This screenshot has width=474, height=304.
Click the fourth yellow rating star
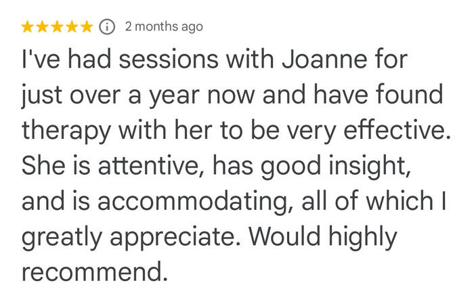point(72,27)
